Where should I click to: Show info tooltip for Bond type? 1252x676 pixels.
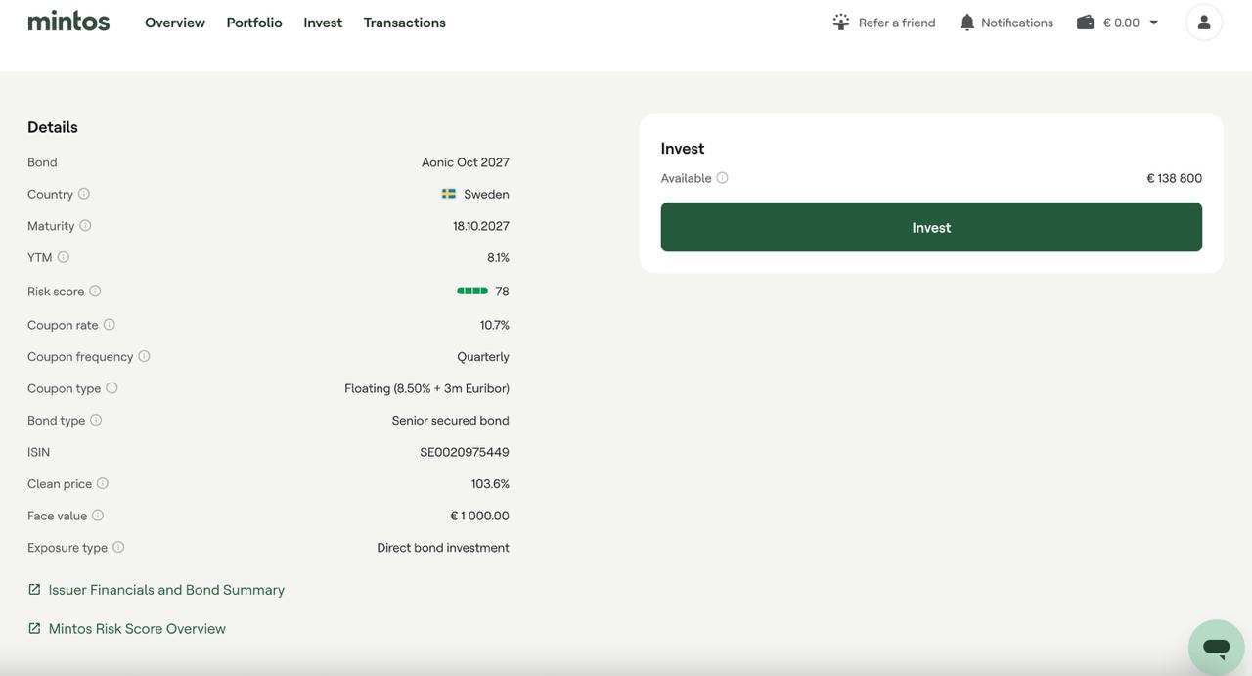point(96,420)
